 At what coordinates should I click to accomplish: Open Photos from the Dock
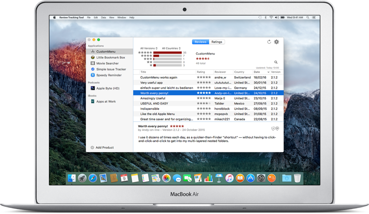[167, 178]
